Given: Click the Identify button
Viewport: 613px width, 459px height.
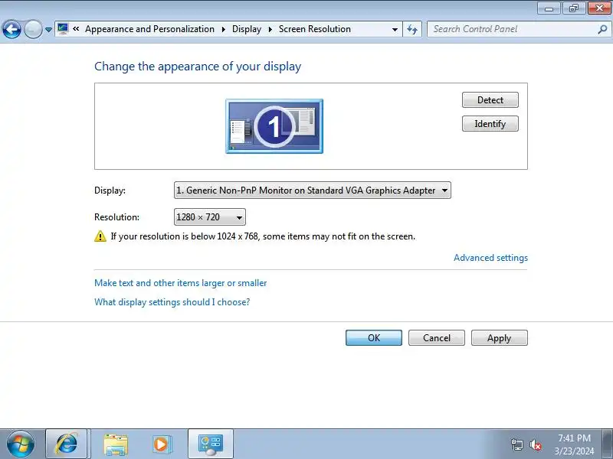Looking at the screenshot, I should (490, 124).
